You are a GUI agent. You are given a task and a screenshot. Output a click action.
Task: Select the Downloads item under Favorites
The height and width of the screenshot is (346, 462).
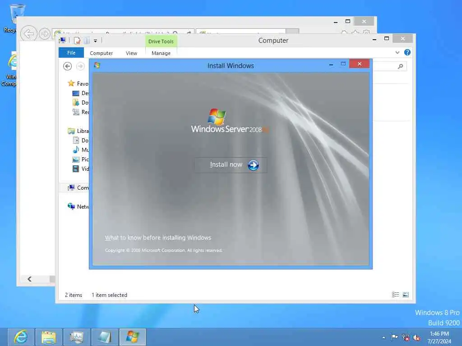(80, 103)
